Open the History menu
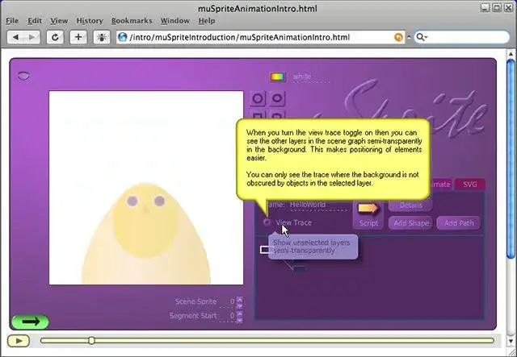 (x=90, y=21)
